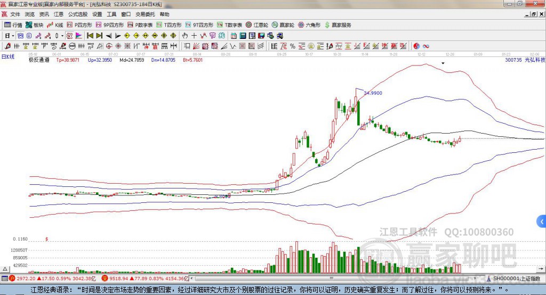This screenshot has width=546, height=295.
Task: Open the calculator icon
Action: 243,36
